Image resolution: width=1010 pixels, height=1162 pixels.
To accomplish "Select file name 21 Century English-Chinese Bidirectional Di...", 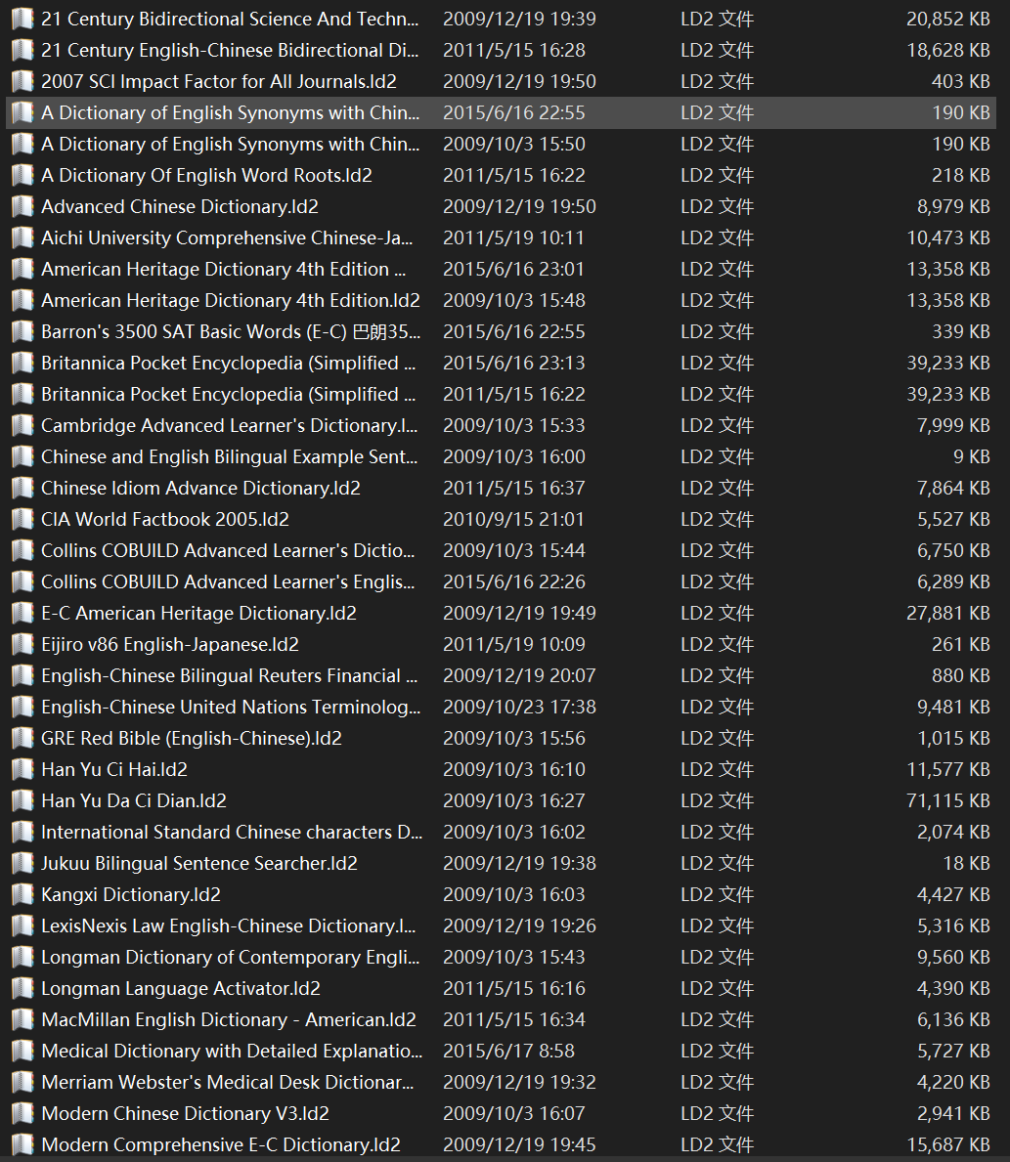I will 230,50.
